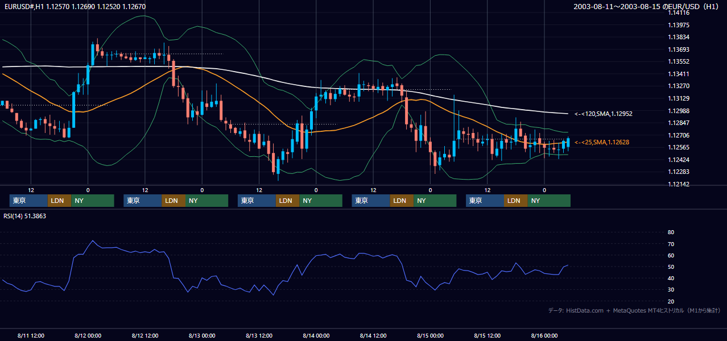Screen dimensions: 727x341
Task: Select the 2003-08-11～2003-08-15 EUR/USD (H1) title
Action: pyautogui.click(x=646, y=6)
